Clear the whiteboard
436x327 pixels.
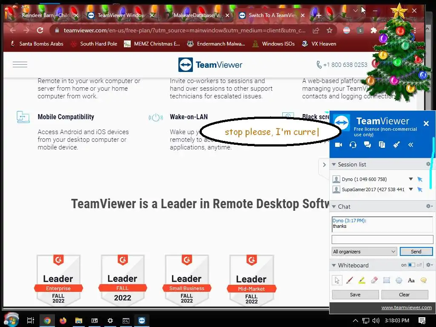pyautogui.click(x=404, y=295)
